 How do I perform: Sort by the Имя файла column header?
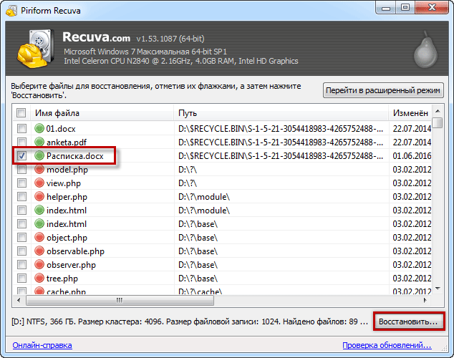102,113
